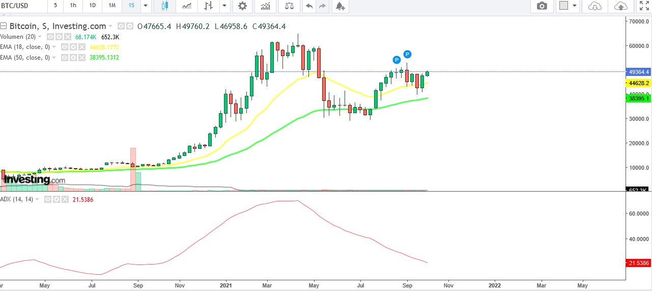Click the EMA (50, close, 0) label
Image resolution: width=652 pixels, height=291 pixels.
point(25,58)
